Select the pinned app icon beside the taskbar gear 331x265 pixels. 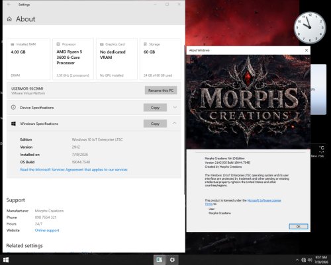click(x=160, y=260)
